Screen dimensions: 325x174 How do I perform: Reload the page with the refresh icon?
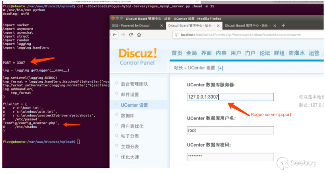[130, 35]
